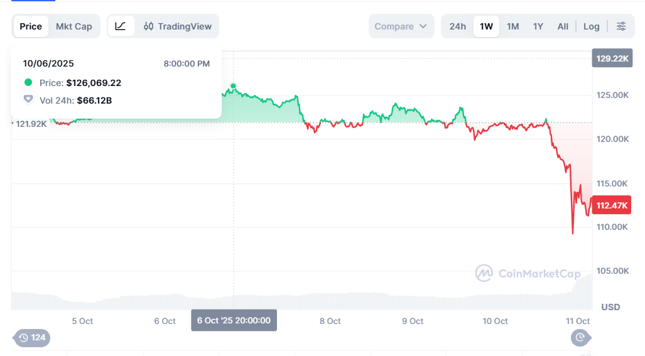Click the red 112.47K current price label

[x=612, y=205]
